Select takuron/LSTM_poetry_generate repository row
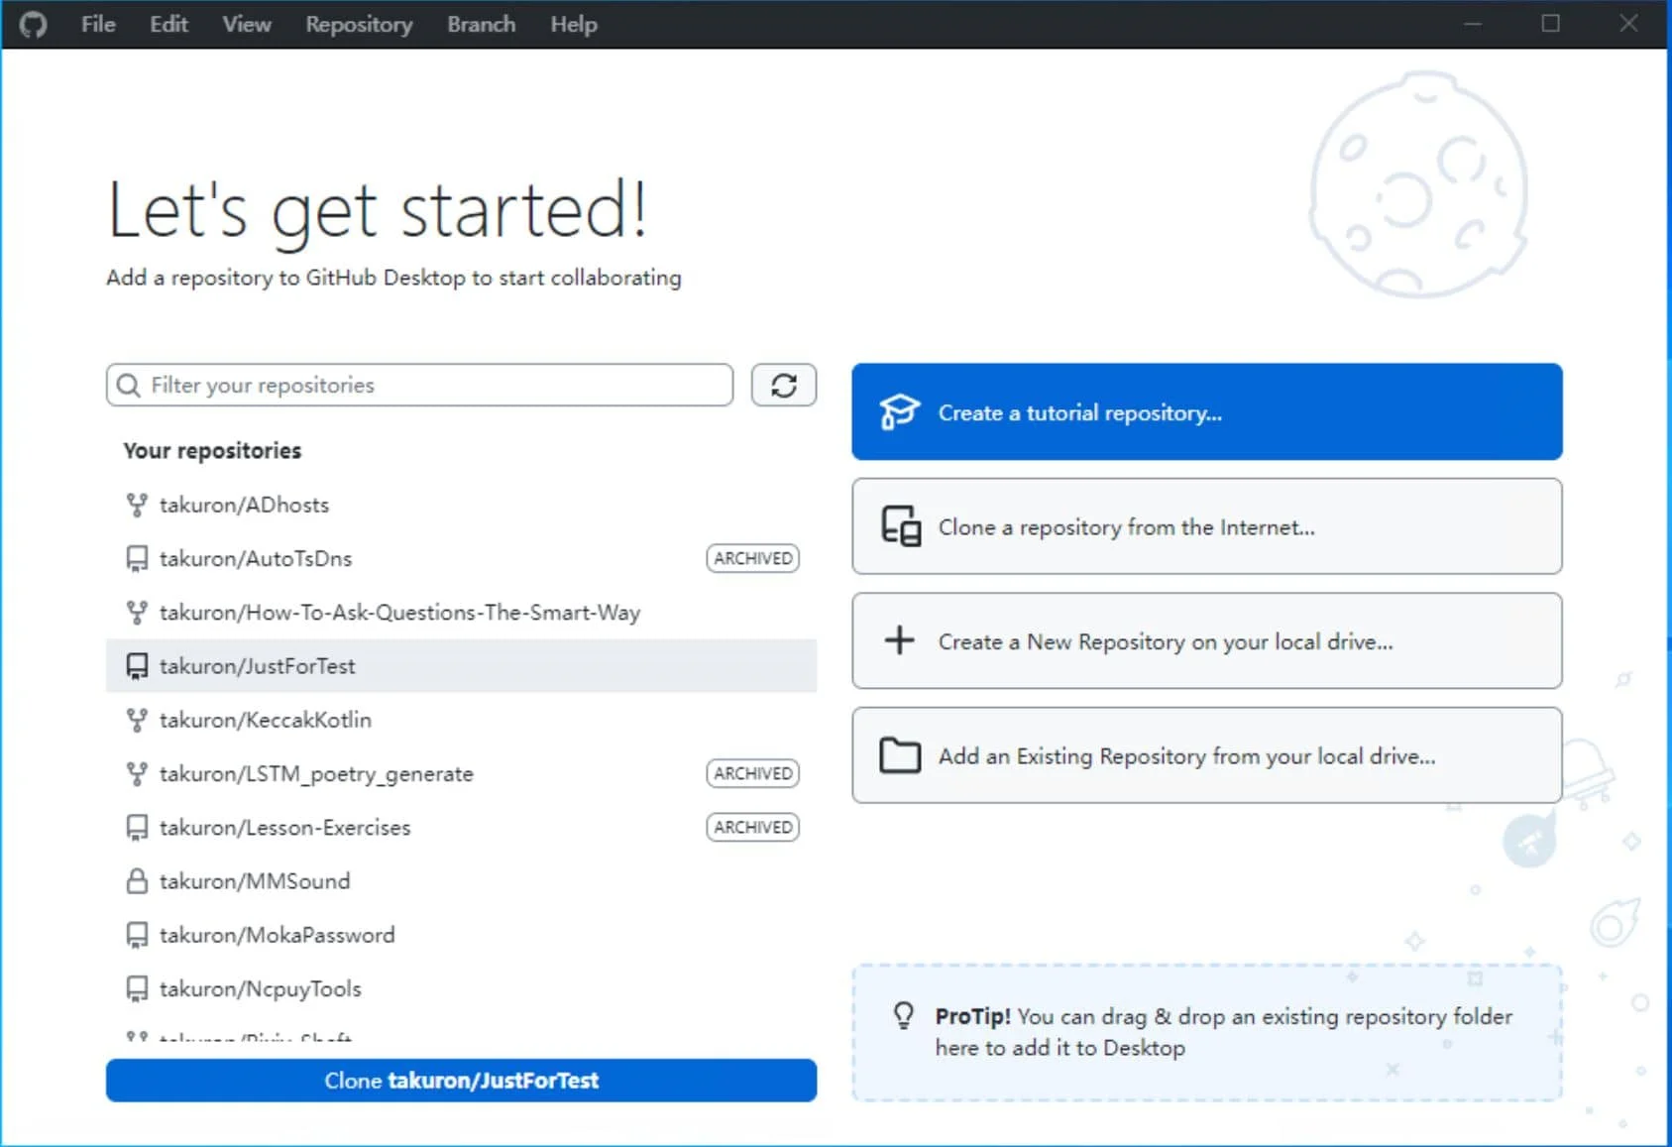The width and height of the screenshot is (1672, 1147). (x=462, y=773)
